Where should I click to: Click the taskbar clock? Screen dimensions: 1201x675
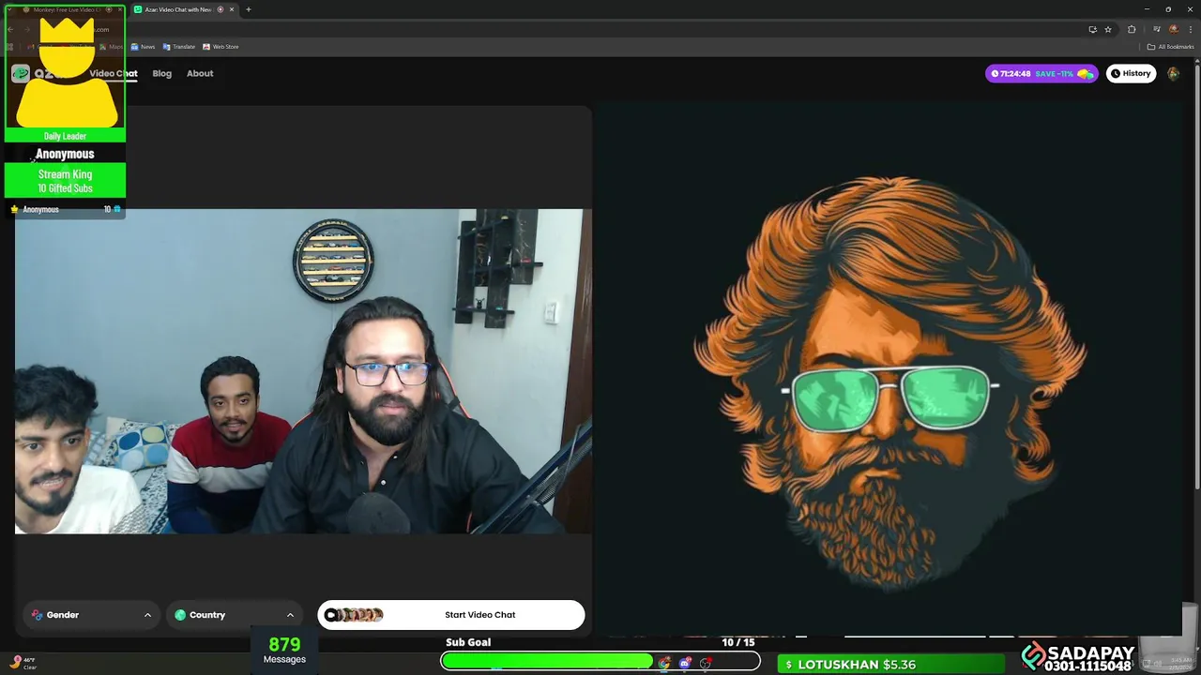tap(1180, 663)
